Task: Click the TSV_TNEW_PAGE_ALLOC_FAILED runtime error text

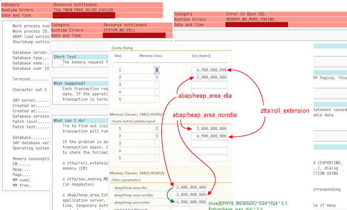Action: (x=83, y=10)
